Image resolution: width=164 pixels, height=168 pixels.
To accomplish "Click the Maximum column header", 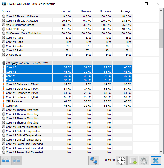I will point(102,11).
